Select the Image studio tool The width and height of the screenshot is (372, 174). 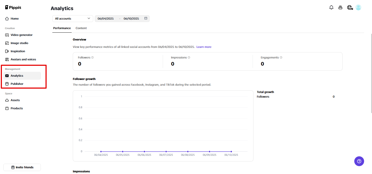click(x=19, y=43)
